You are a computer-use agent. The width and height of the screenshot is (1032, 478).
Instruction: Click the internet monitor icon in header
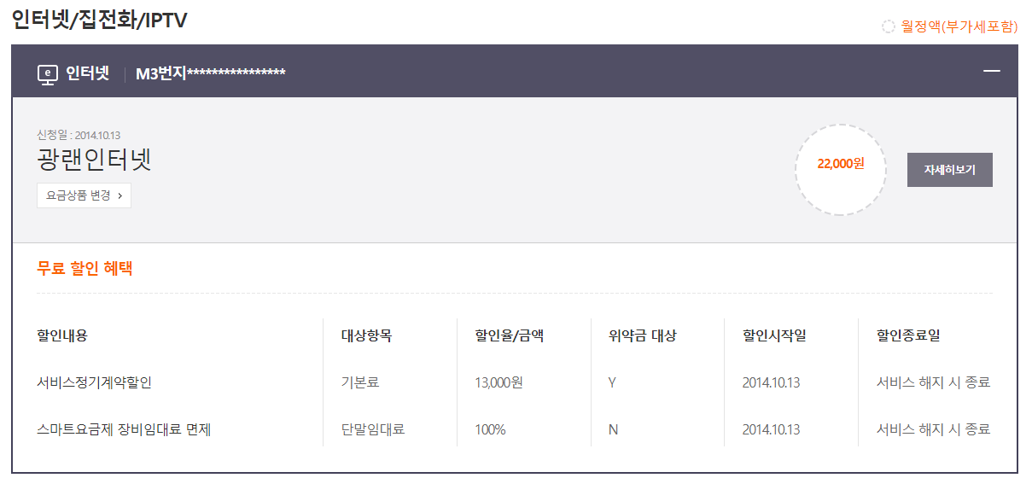[x=47, y=74]
